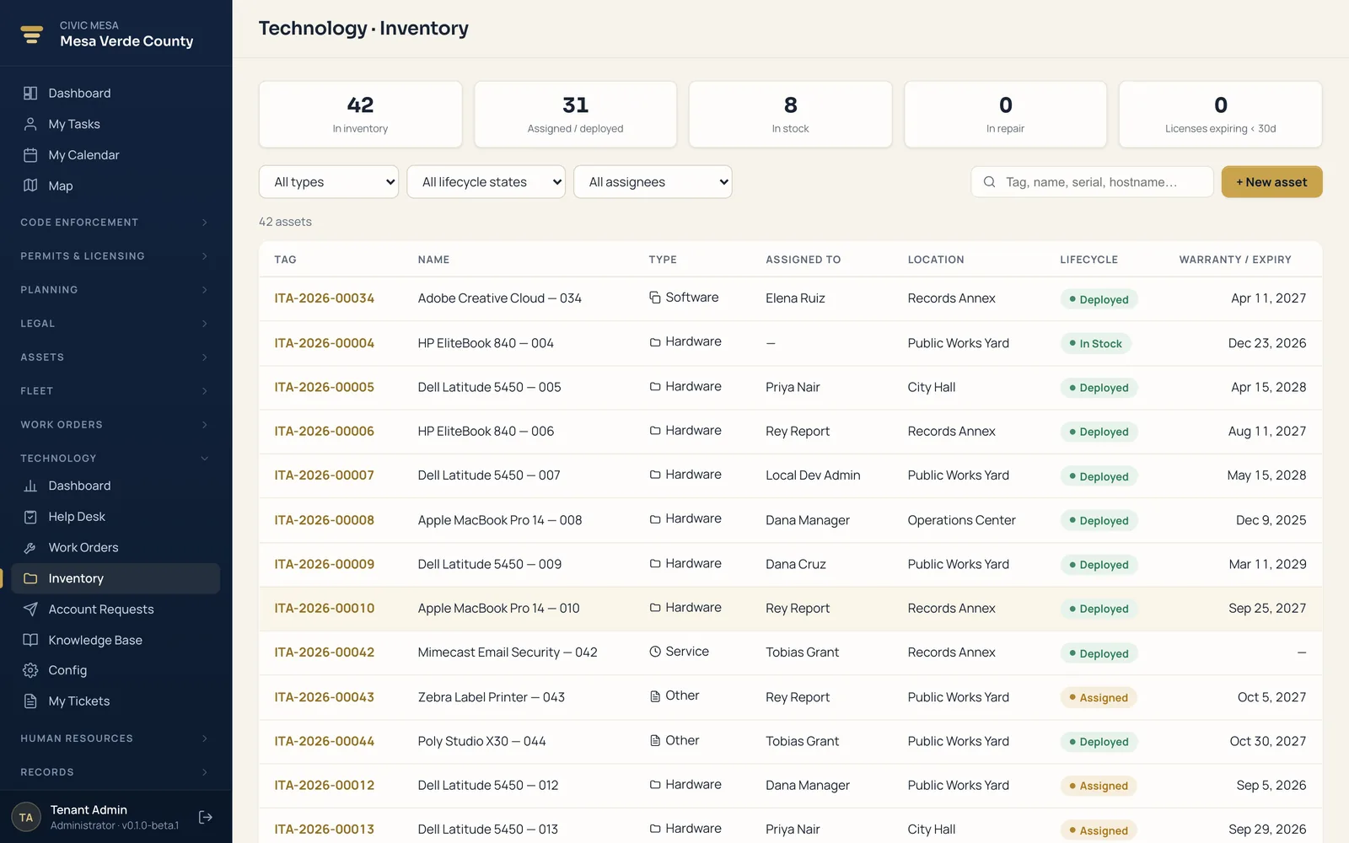Open My Tickets page
1349x843 pixels.
click(116, 701)
